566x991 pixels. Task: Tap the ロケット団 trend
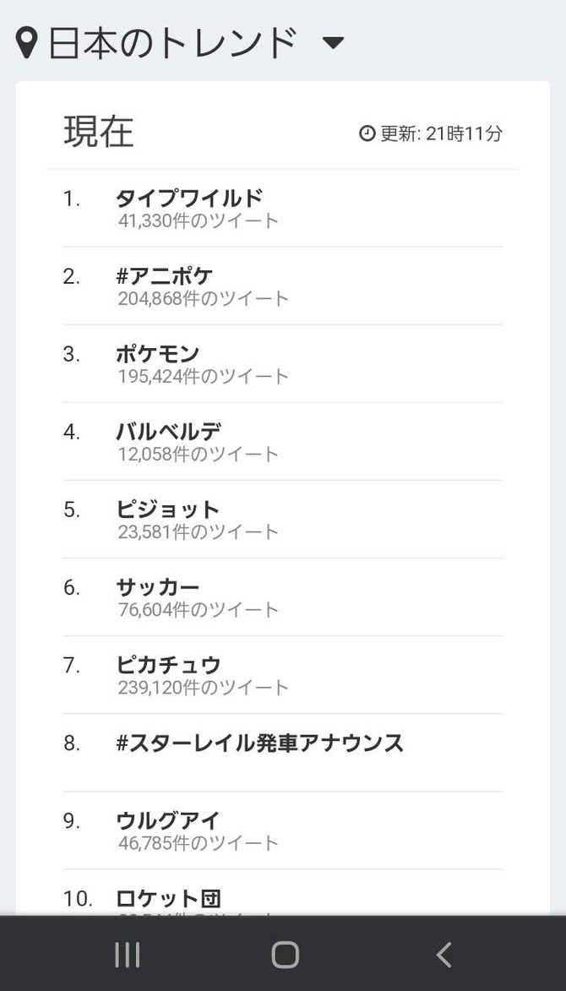click(168, 898)
